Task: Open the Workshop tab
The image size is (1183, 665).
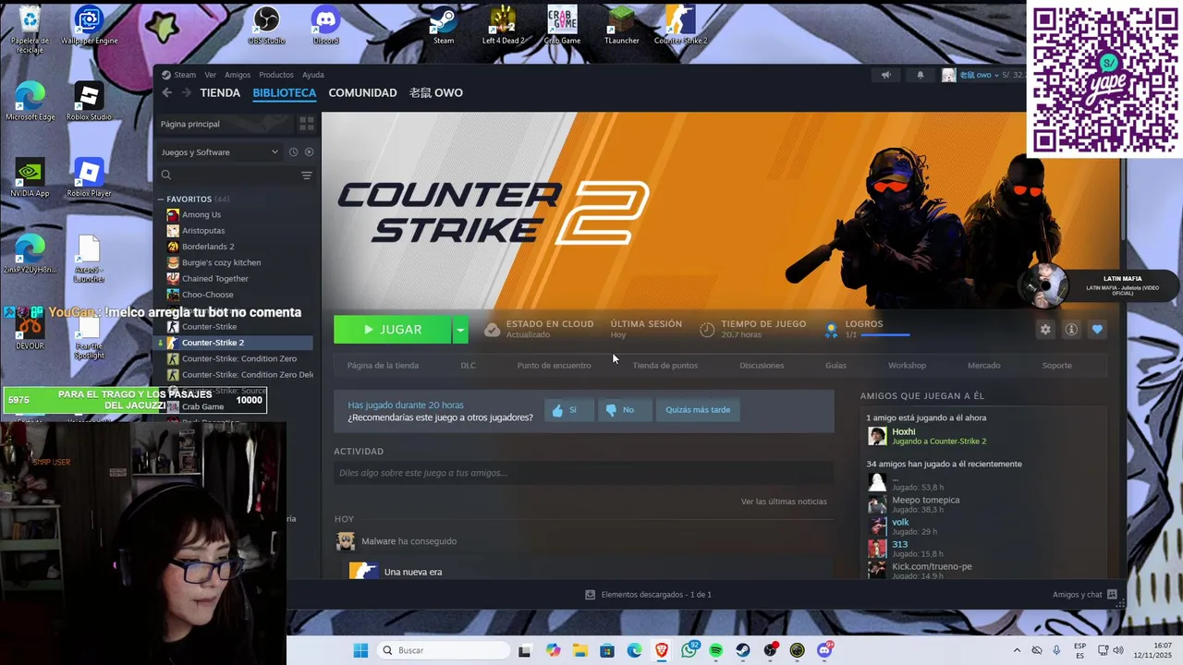Action: click(x=907, y=366)
